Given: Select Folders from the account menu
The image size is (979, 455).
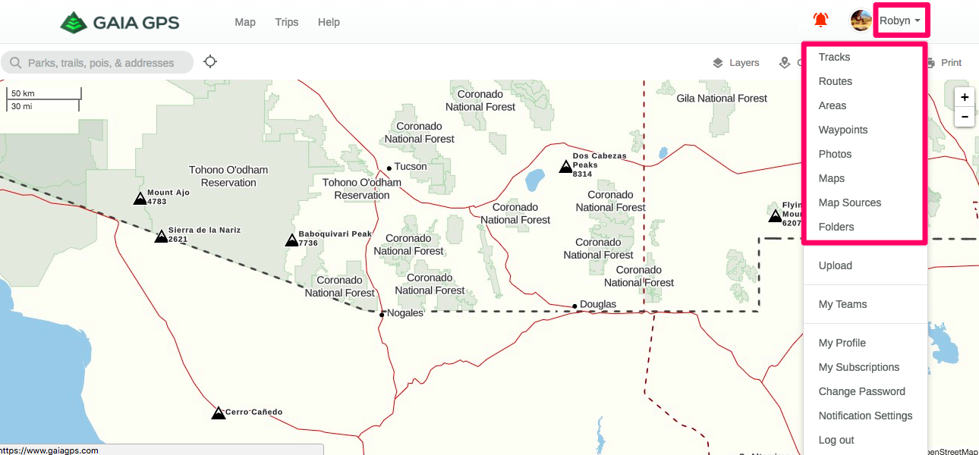Looking at the screenshot, I should point(836,227).
